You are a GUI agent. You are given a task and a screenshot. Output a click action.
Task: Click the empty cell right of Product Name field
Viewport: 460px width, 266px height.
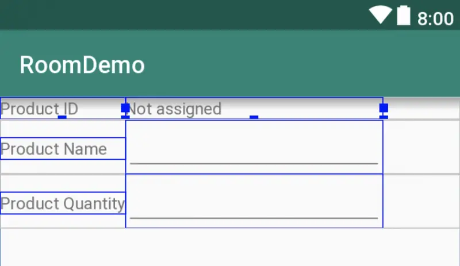pos(421,147)
